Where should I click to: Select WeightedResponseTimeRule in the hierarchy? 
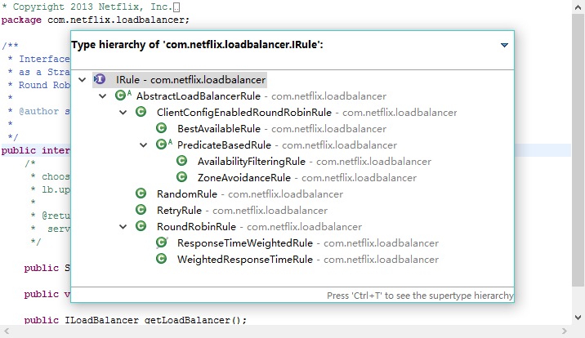click(308, 260)
